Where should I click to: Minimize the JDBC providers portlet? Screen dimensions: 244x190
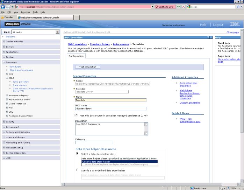point(211,37)
